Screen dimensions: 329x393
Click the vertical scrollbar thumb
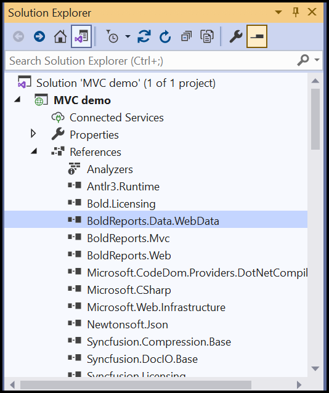coord(315,120)
